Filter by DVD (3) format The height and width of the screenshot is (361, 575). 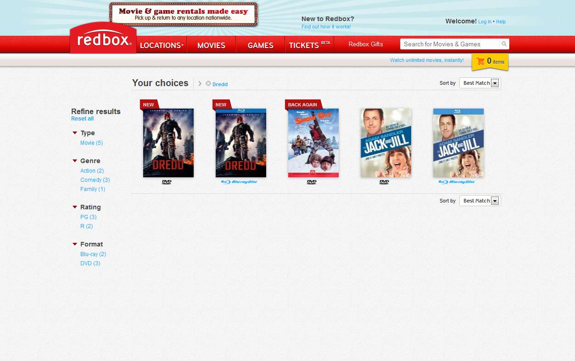[90, 263]
